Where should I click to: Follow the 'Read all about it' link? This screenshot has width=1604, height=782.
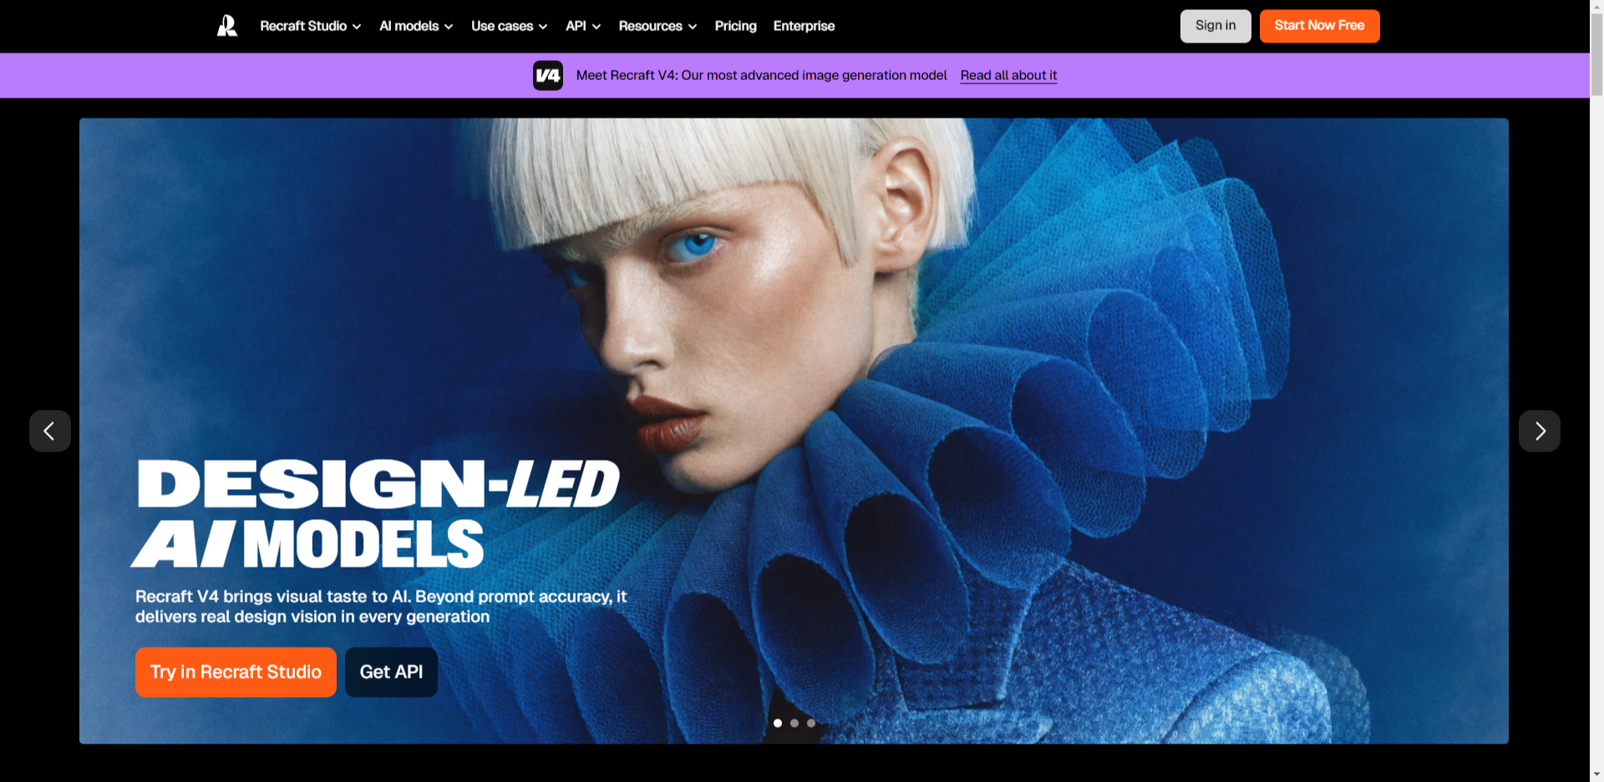tap(1008, 75)
